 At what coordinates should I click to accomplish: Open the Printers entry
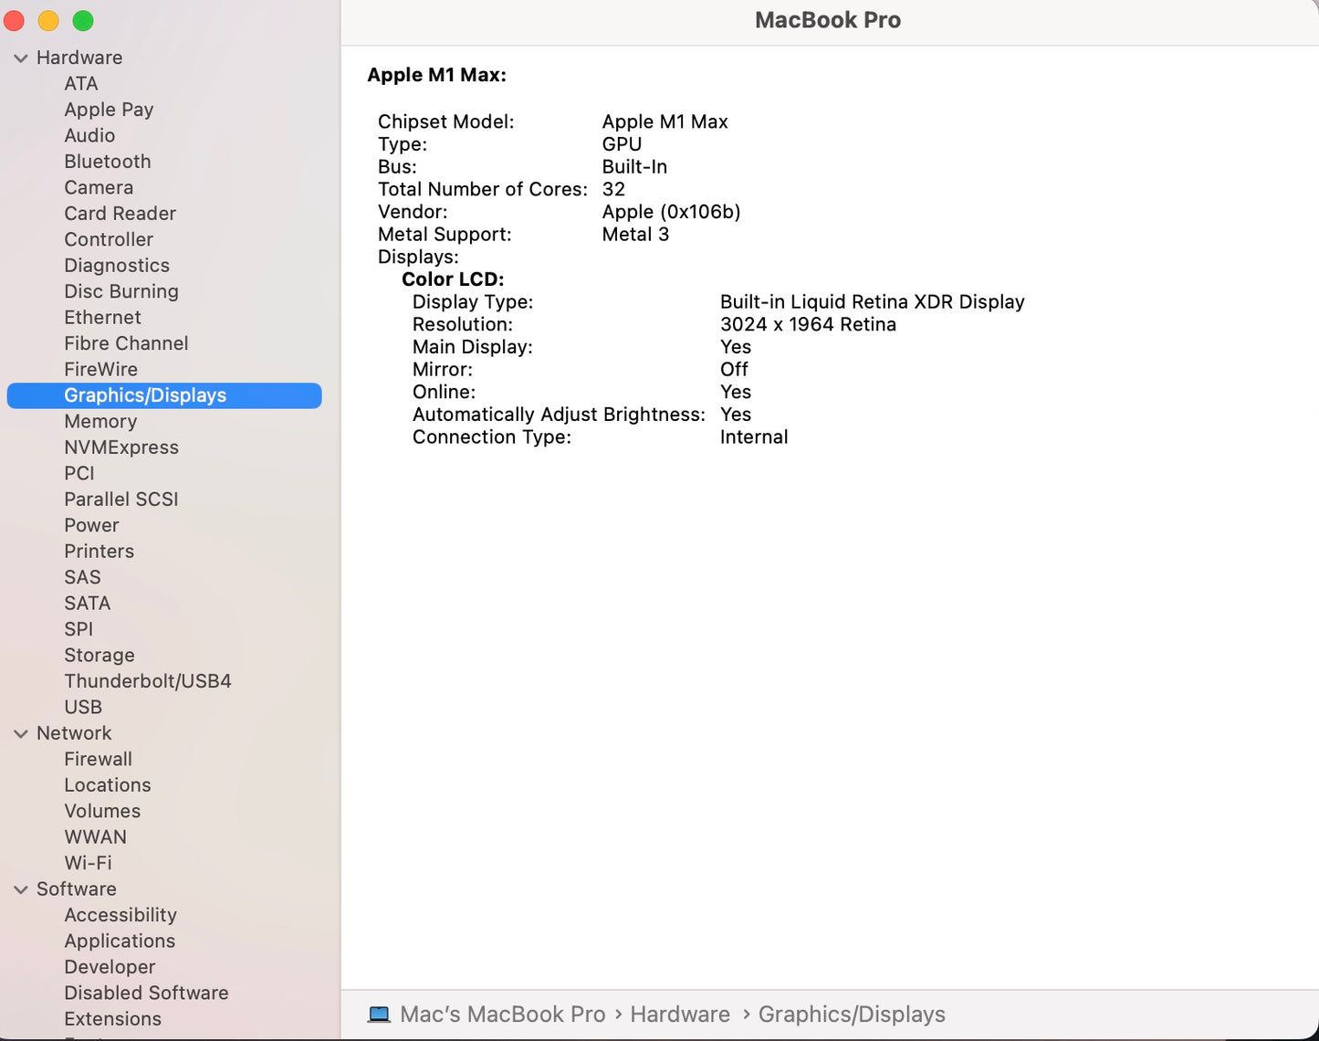(x=99, y=552)
